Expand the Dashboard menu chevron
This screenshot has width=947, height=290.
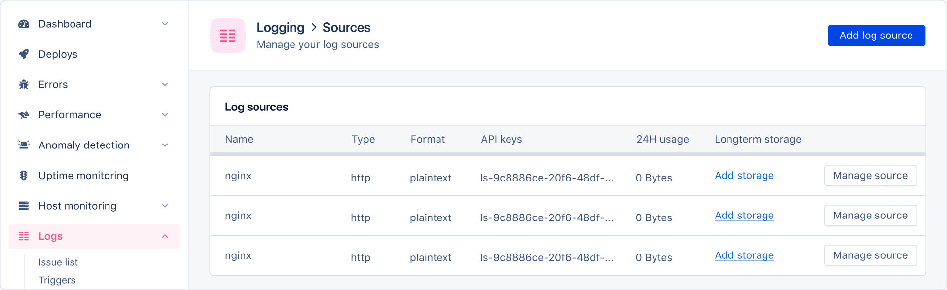tap(165, 24)
